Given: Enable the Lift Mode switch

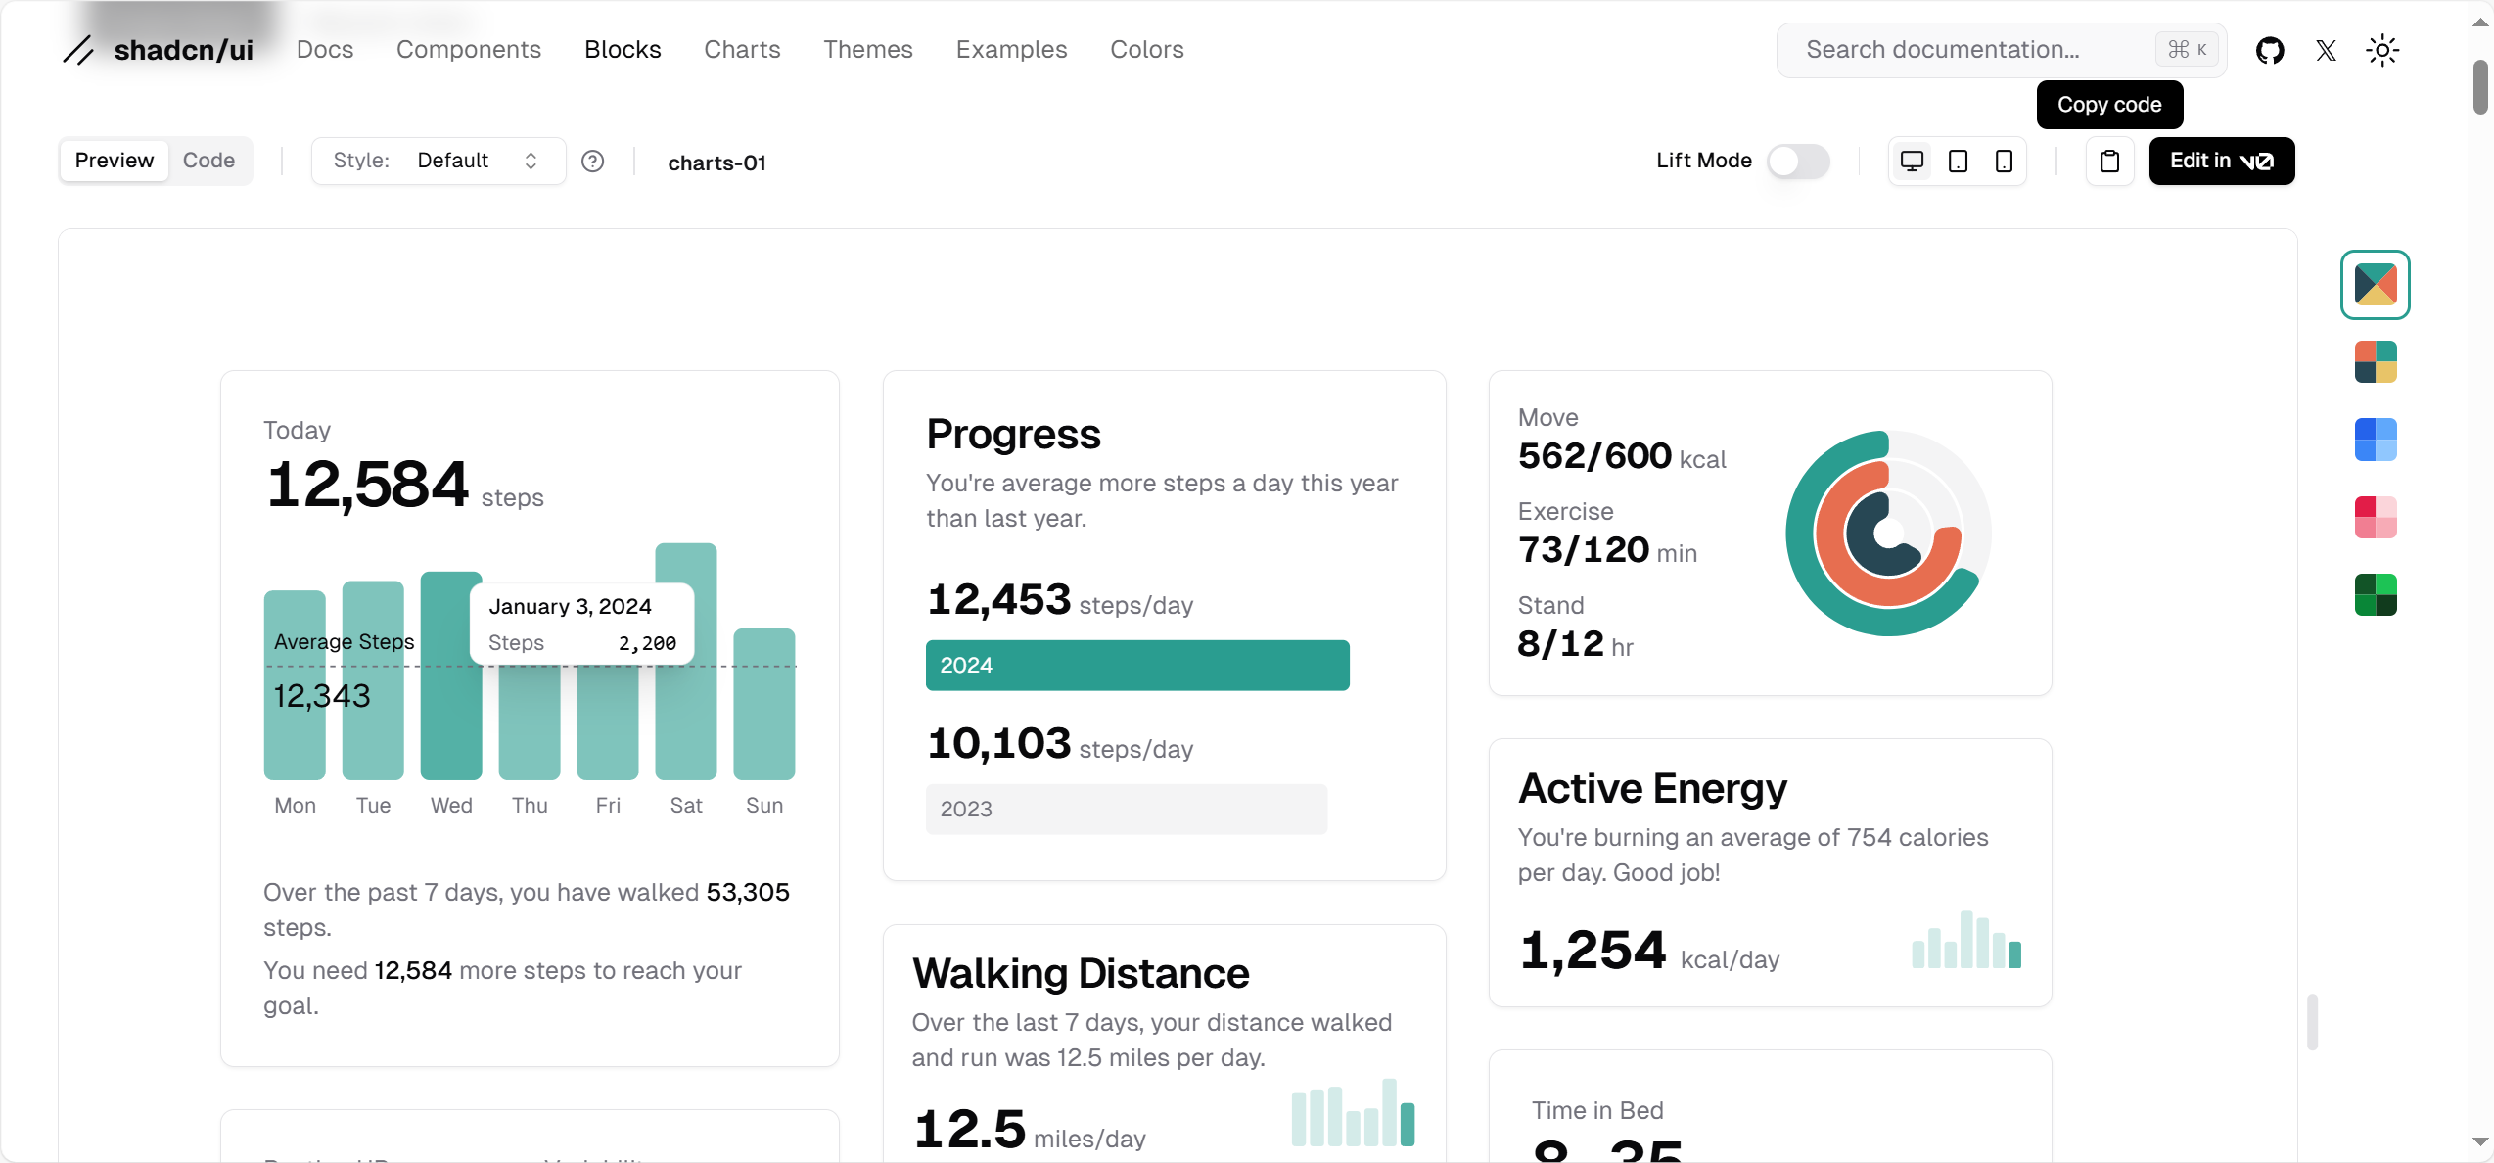Looking at the screenshot, I should tap(1798, 161).
